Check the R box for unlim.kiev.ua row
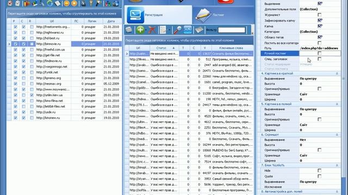 tap(32, 95)
